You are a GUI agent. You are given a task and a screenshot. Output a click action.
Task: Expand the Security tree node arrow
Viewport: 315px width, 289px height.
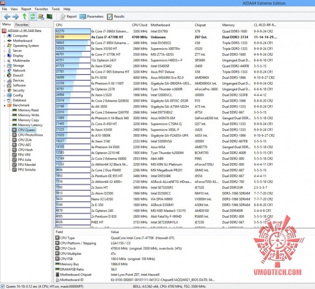tap(4, 90)
